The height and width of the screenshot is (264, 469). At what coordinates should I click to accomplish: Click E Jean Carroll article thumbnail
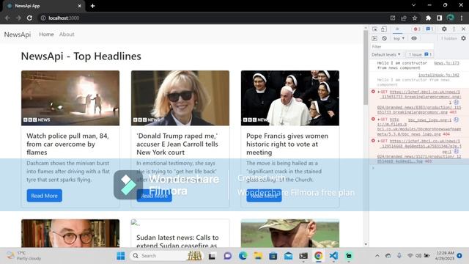[180, 98]
